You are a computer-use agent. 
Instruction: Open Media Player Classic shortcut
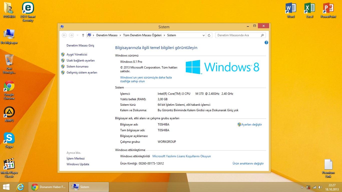[x=9, y=168]
